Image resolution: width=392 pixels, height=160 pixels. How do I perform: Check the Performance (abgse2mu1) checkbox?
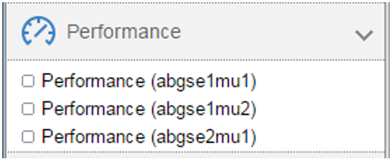click(28, 137)
